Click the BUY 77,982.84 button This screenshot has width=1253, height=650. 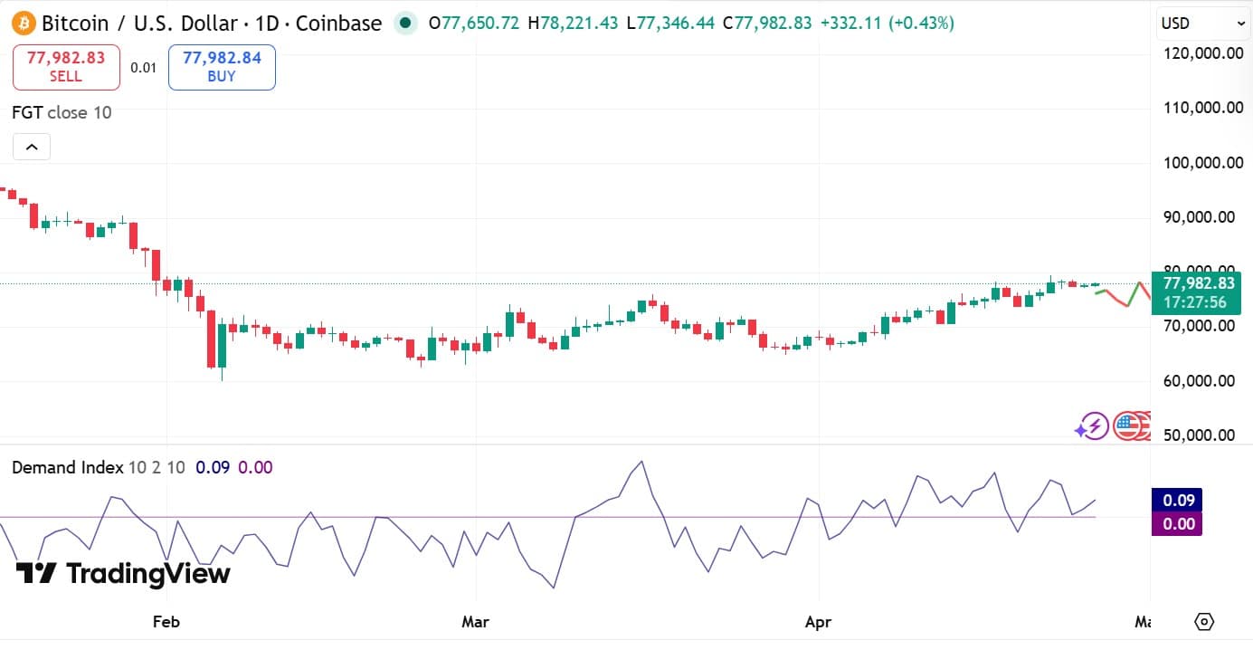(221, 66)
